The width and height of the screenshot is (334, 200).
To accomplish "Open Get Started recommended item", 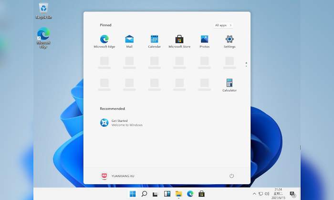I will [121, 123].
